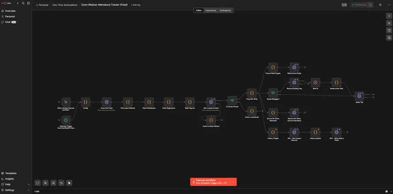Expand the Execute workflow trigger selector arrow
The image size is (393, 194).
[233, 182]
